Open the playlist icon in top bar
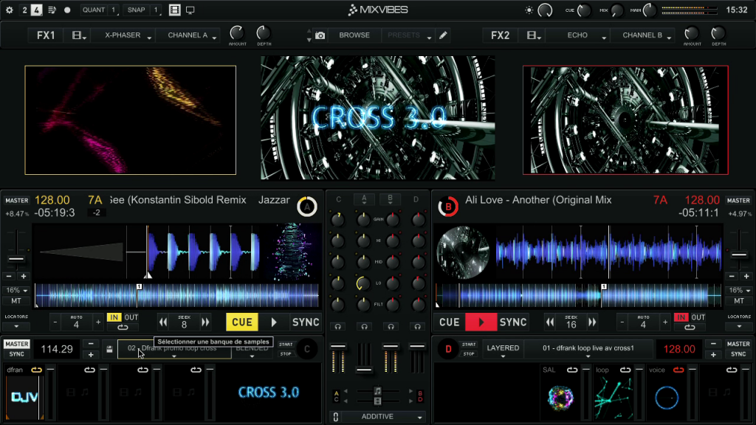756x425 pixels. [x=52, y=10]
